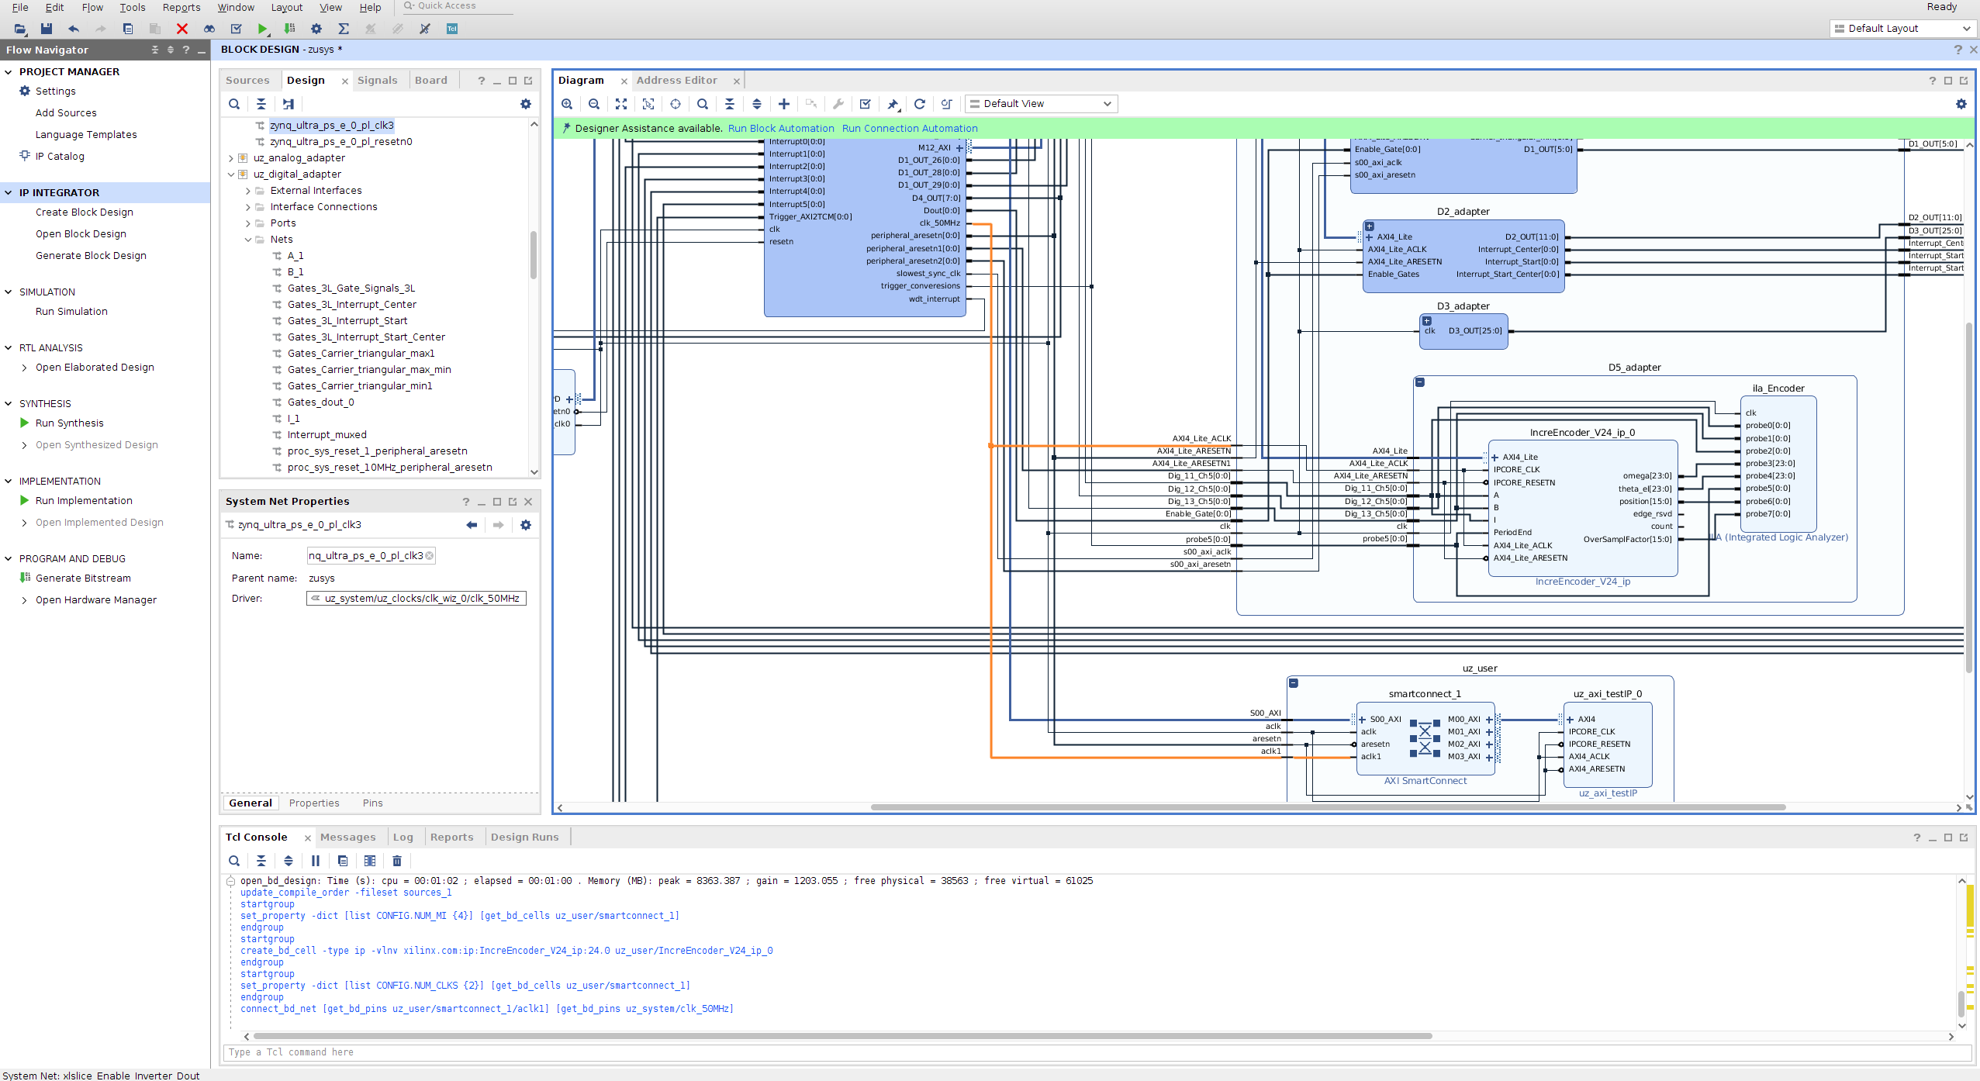Expand the uz_analog_adapter tree node
The width and height of the screenshot is (1980, 1081).
pyautogui.click(x=231, y=158)
